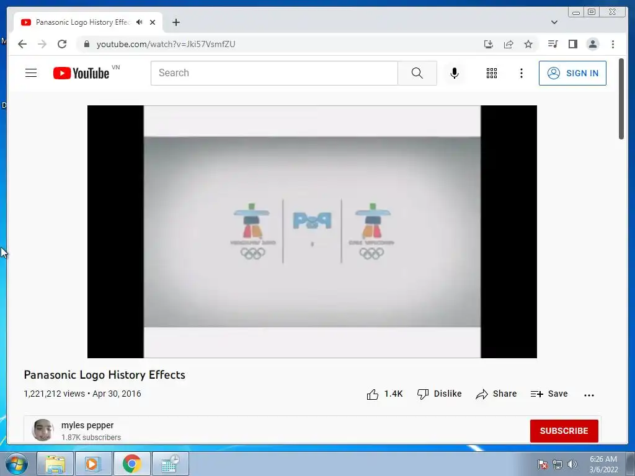635x476 pixels.
Task: Click the browser forward arrow
Action: tap(42, 44)
